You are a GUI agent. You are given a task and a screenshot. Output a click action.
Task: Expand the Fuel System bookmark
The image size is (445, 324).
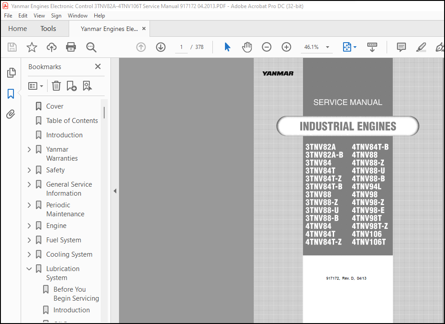click(29, 240)
